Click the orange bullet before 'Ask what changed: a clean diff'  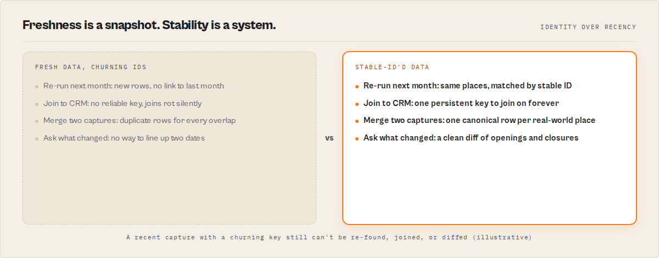click(357, 139)
